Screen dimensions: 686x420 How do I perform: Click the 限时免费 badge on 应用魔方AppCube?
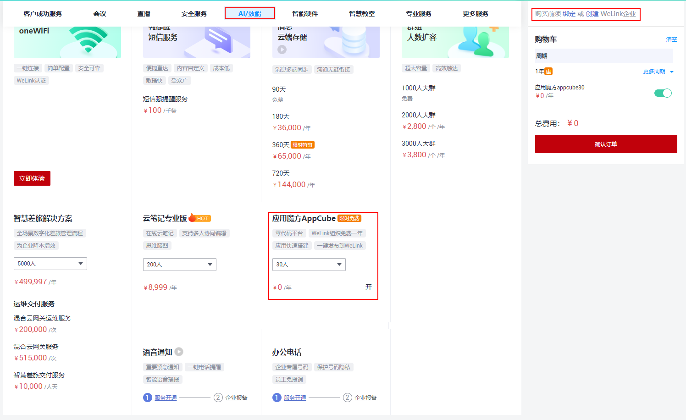coord(349,218)
